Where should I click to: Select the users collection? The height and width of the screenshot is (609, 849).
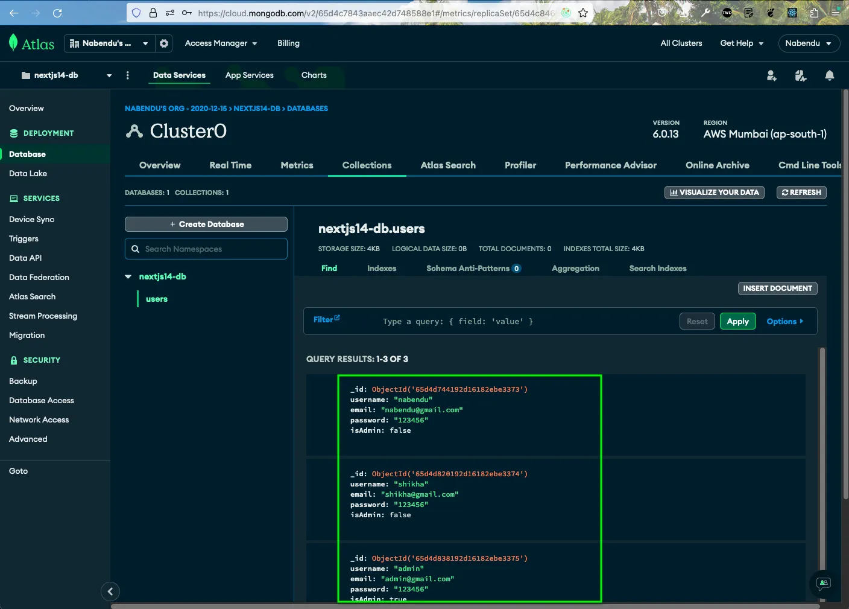click(157, 299)
